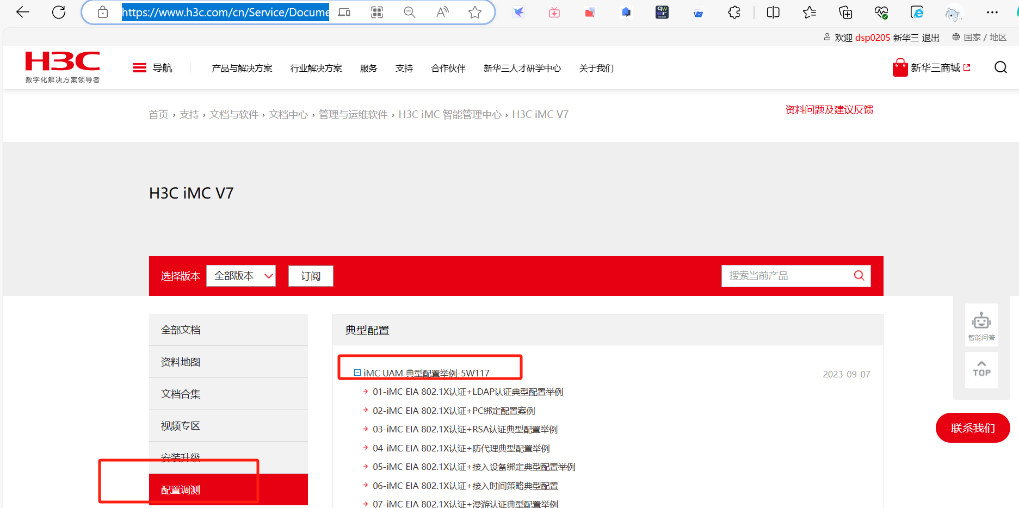The height and width of the screenshot is (508, 1019).
Task: Open 03-iMC EIA 802.1X认证+RSA认证 document
Action: click(465, 429)
